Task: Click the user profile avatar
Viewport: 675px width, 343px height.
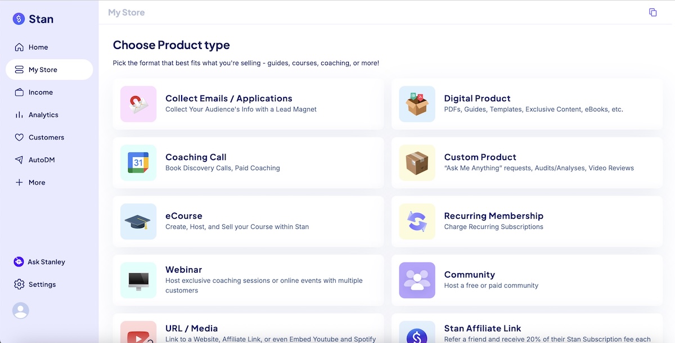Action: 21,310
